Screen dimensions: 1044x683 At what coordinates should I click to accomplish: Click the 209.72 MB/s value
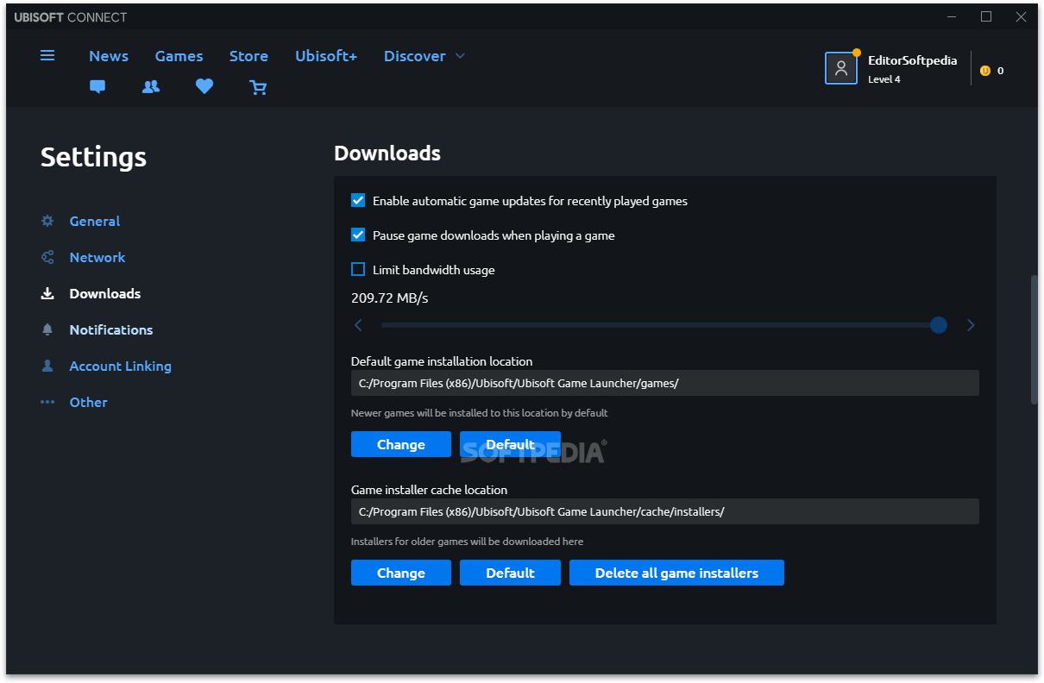pyautogui.click(x=390, y=298)
